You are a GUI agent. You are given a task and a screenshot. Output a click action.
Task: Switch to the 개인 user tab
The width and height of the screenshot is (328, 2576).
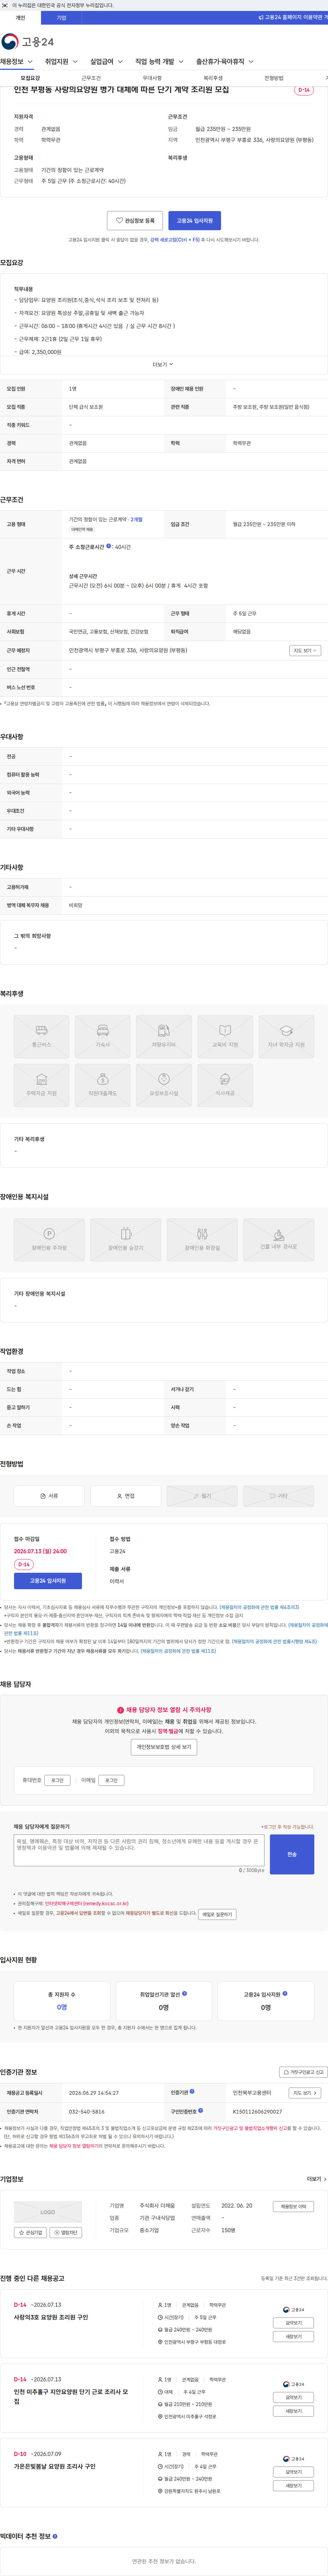pos(20,18)
